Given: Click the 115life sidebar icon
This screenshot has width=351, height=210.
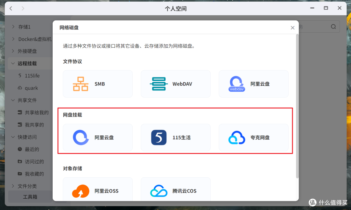Looking at the screenshot, I should tap(20, 76).
